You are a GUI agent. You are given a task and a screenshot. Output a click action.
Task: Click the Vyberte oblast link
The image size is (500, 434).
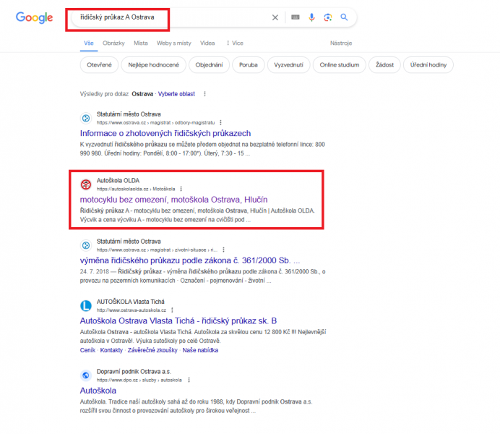176,94
